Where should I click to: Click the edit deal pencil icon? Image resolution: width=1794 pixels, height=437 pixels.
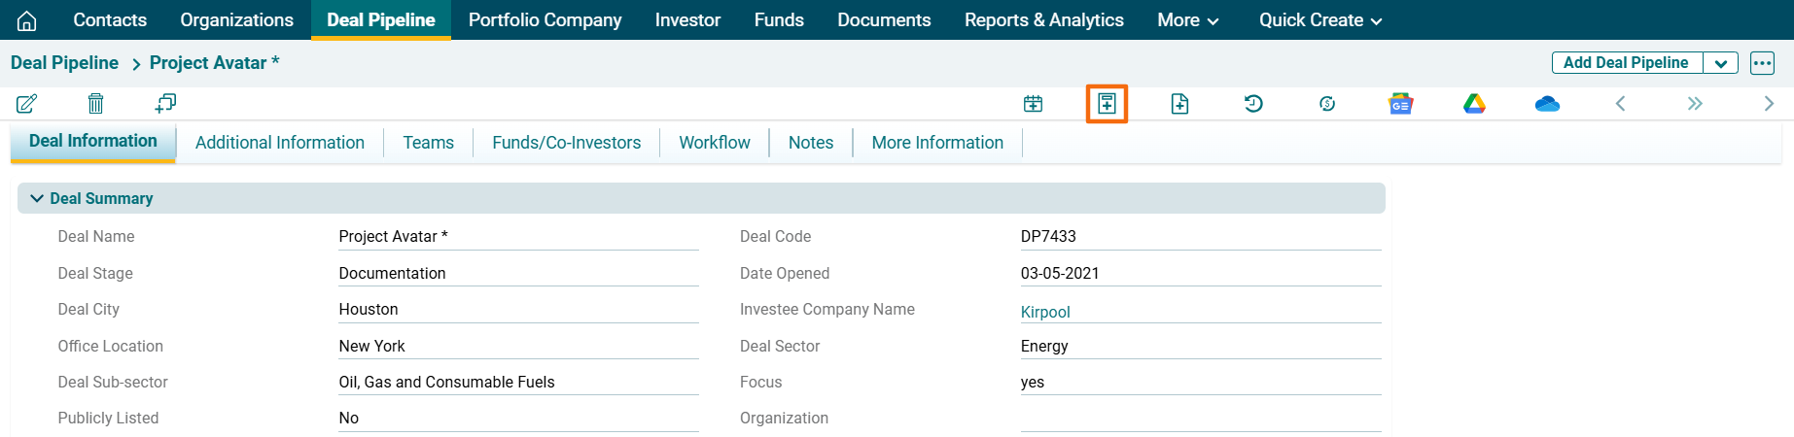coord(26,103)
